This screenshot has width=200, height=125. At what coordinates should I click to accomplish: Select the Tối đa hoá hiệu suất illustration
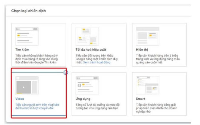coord(87,36)
